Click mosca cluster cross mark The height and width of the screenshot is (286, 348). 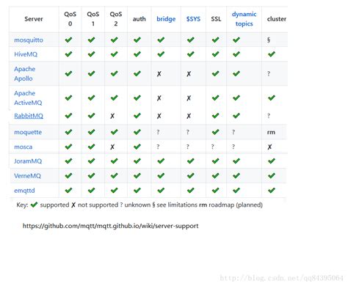[269, 147]
